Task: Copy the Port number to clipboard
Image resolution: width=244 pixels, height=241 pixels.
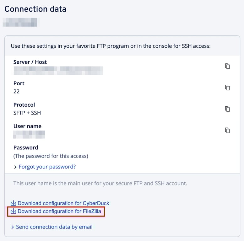Action: [227, 88]
